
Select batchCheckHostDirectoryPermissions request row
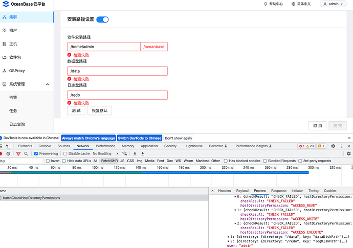104,198
